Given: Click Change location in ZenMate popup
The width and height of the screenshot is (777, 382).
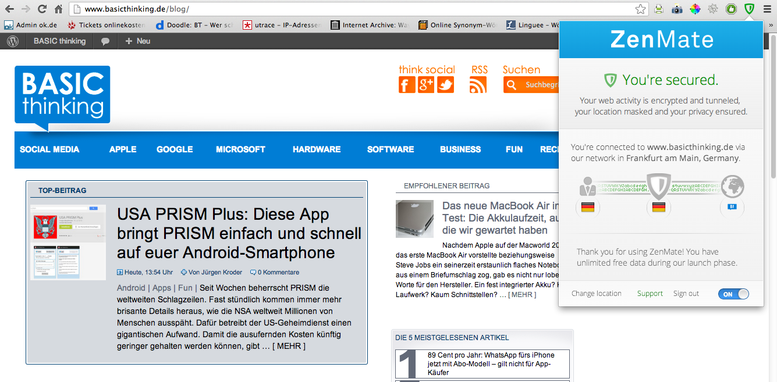Looking at the screenshot, I should point(597,294).
